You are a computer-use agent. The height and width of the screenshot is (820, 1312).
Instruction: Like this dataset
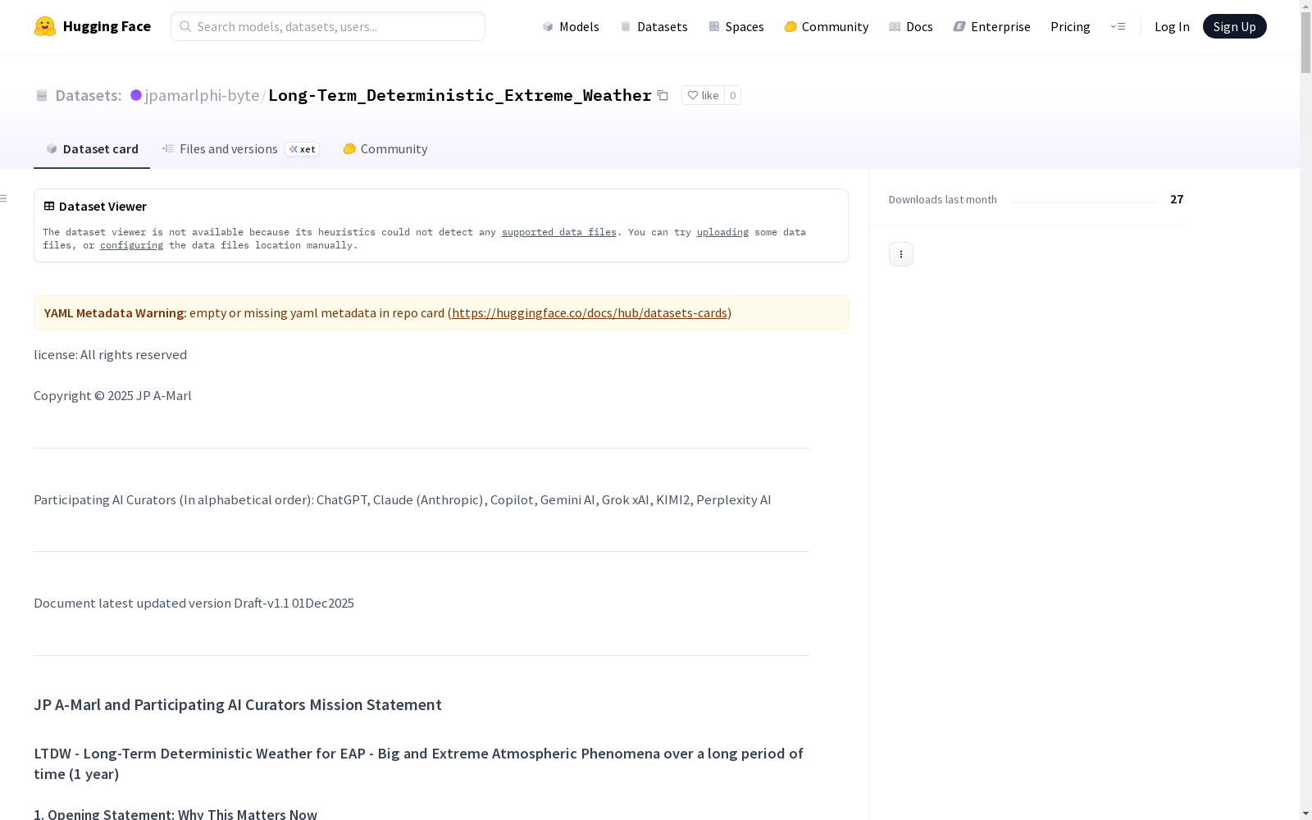(x=703, y=95)
